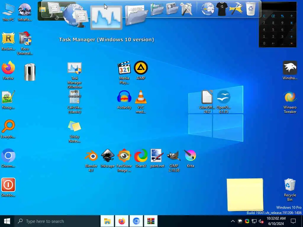Click CE on the calculator widget
303x227 pixels.
tap(273, 16)
